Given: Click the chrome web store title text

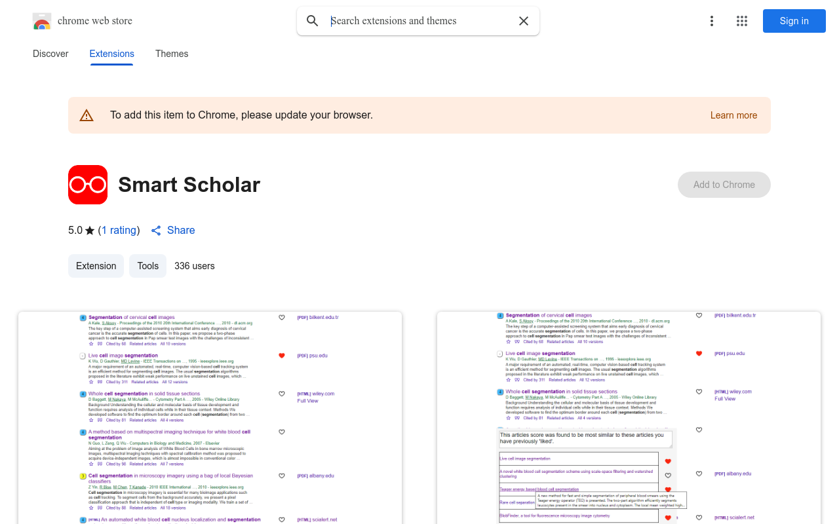Looking at the screenshot, I should pyautogui.click(x=95, y=21).
